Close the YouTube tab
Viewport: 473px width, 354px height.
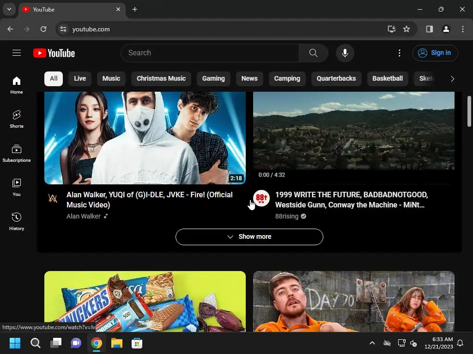pos(118,9)
